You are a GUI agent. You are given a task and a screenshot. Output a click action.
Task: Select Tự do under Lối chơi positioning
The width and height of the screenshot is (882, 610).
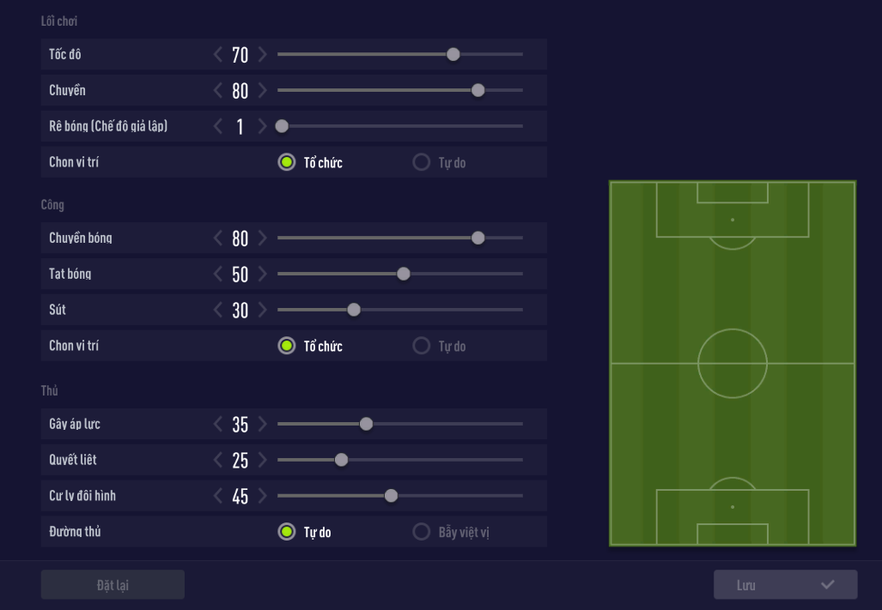point(422,163)
